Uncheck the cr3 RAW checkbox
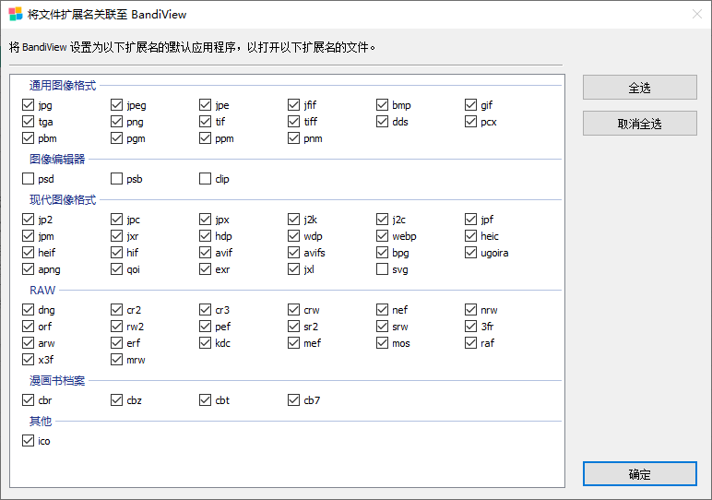This screenshot has height=500, width=712. [206, 310]
